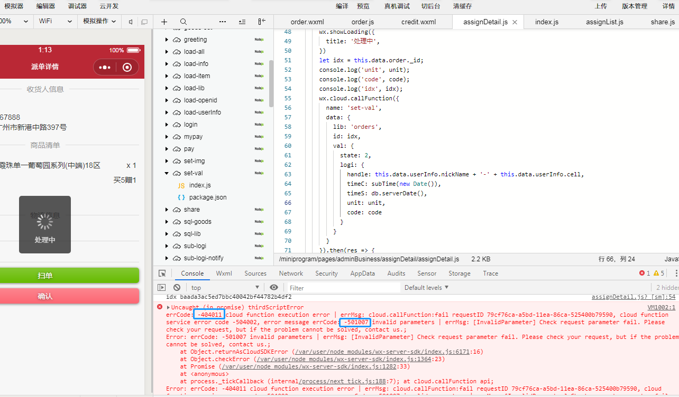The image size is (679, 397).
Task: Mute the simulator sound with speaker icon
Action: tap(130, 22)
